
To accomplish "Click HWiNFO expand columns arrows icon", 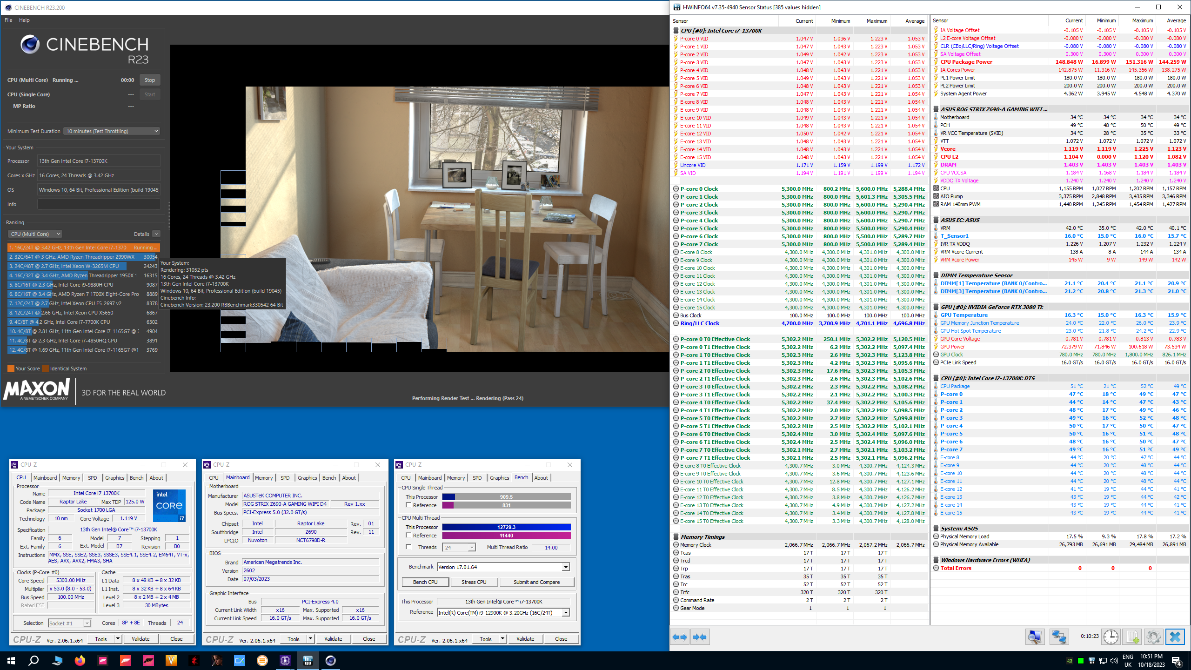I will pyautogui.click(x=680, y=637).
